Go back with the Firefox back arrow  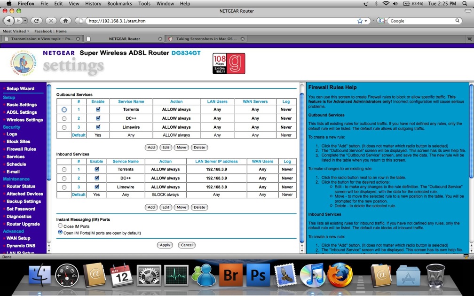pyautogui.click(x=9, y=21)
